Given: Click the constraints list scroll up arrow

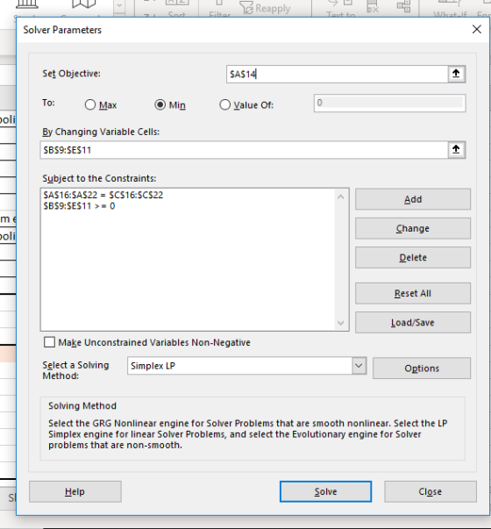Looking at the screenshot, I should click(x=341, y=197).
